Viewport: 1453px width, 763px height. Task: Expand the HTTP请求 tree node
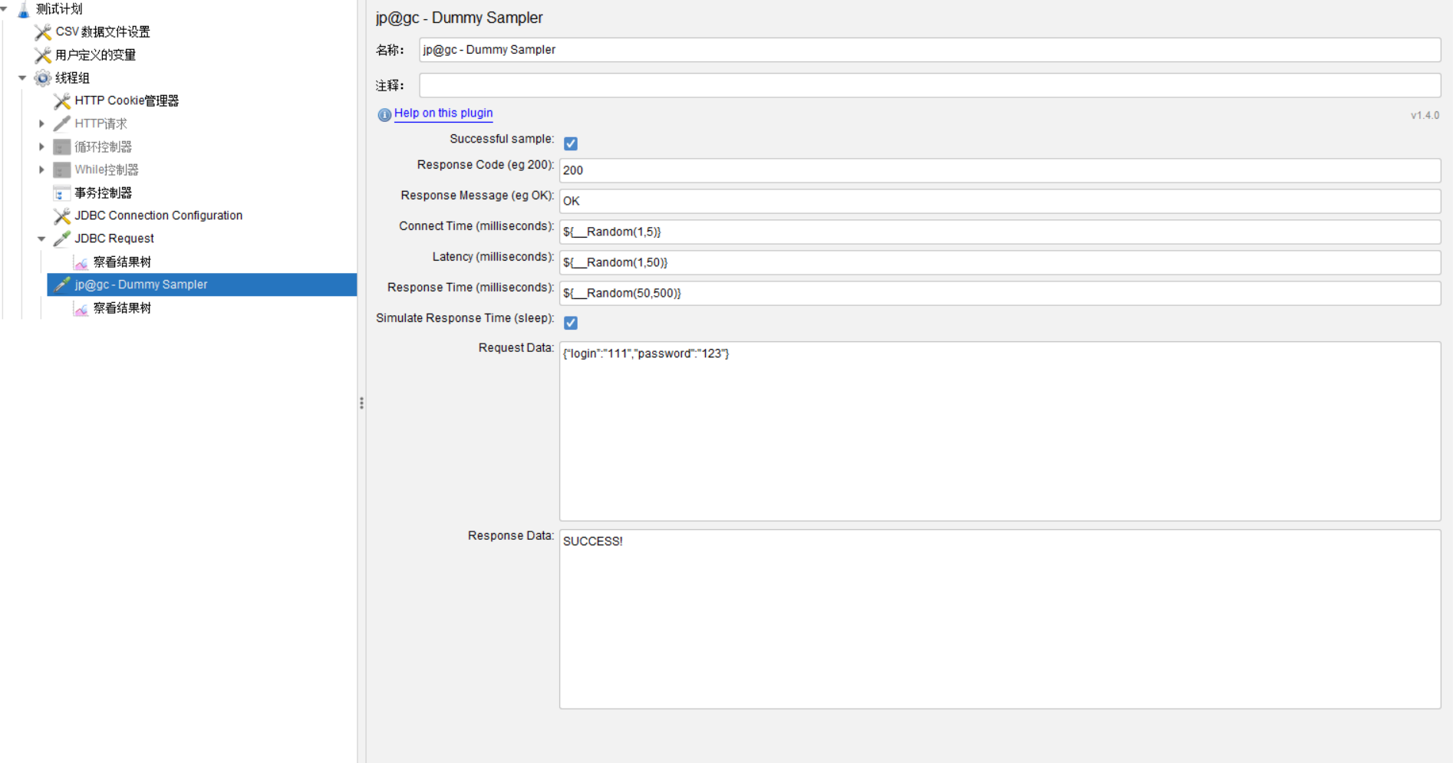click(x=41, y=123)
